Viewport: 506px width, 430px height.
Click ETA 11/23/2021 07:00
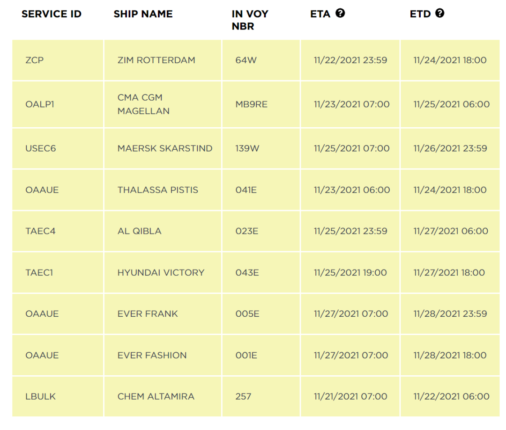point(352,104)
